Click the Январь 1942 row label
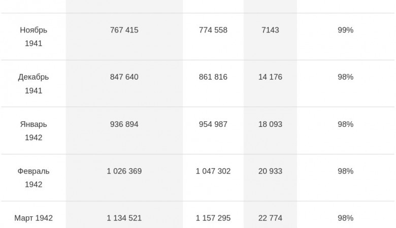 (x=34, y=131)
